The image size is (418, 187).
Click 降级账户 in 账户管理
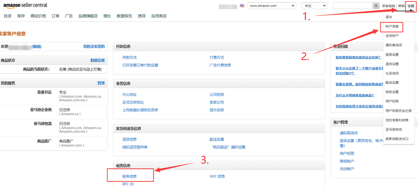coord(347,162)
